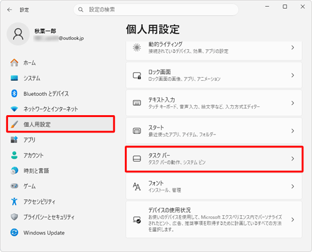Open the デバイスの使用状況 settings card

coord(214,220)
